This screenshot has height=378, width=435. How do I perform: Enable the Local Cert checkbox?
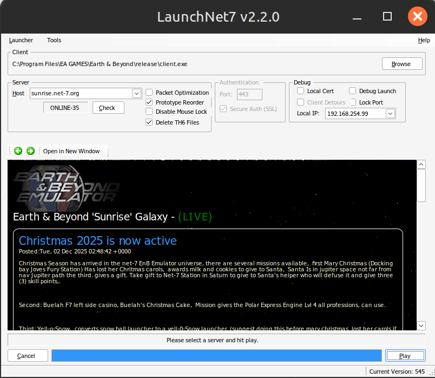click(x=300, y=91)
